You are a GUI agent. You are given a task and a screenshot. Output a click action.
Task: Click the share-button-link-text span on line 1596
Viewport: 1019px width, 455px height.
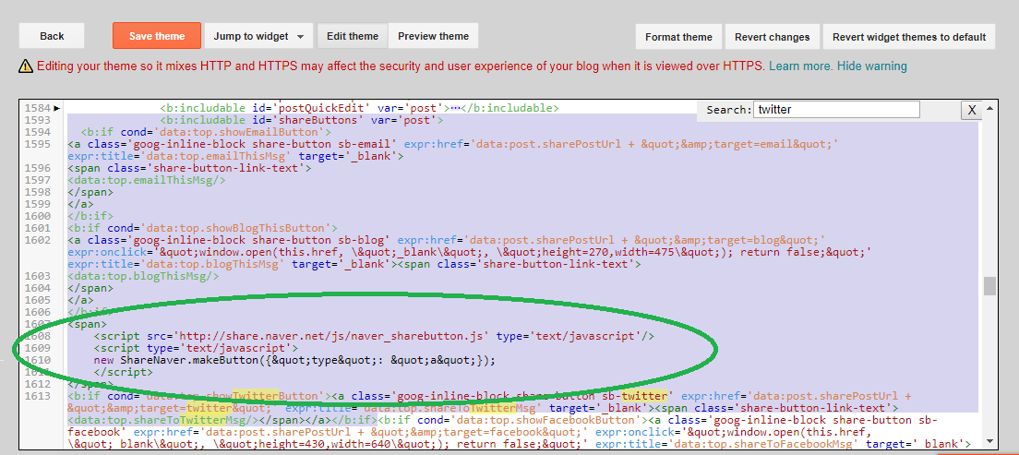tap(189, 168)
